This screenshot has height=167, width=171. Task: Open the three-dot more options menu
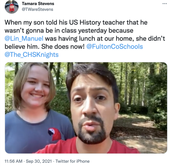(164, 4)
